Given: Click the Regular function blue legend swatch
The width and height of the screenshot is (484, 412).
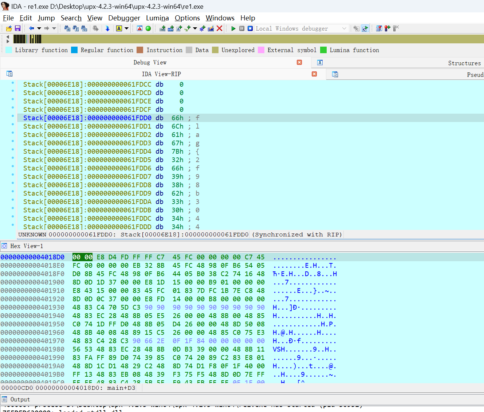Looking at the screenshot, I should point(74,50).
